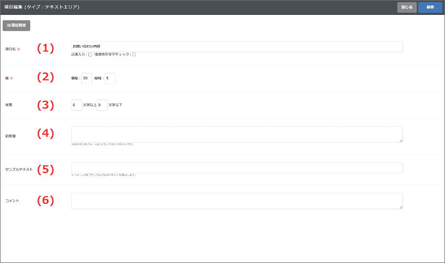Click the list icon in 項目設定
The width and height of the screenshot is (445, 263).
[x=9, y=25]
